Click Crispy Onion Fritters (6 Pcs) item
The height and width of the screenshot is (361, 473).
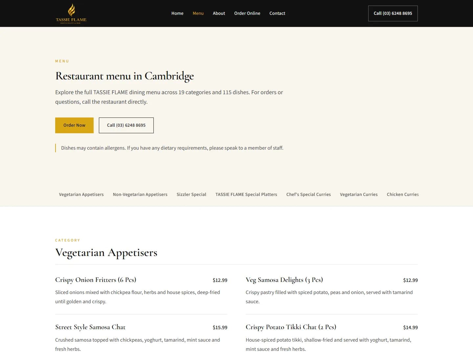96,280
